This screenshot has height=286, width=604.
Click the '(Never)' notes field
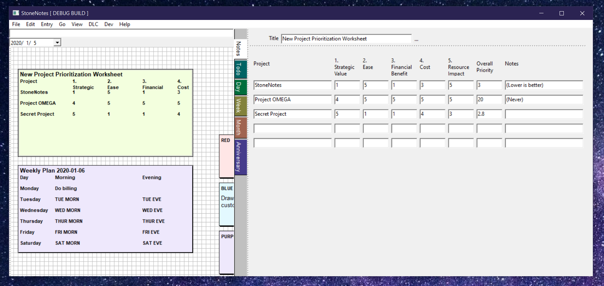tap(544, 100)
